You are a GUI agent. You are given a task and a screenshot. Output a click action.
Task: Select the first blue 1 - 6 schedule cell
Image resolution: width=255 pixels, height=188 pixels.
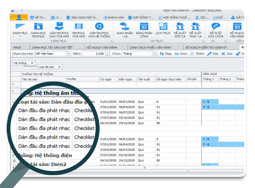click(210, 102)
